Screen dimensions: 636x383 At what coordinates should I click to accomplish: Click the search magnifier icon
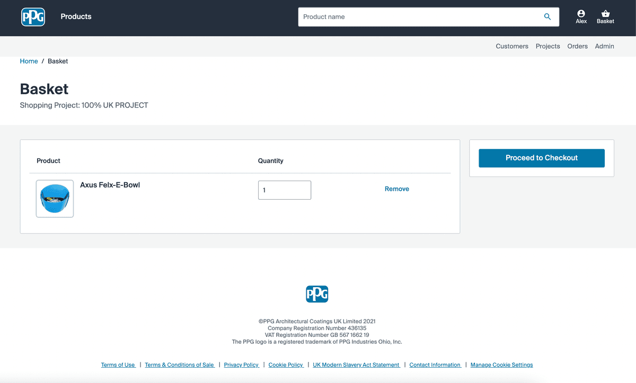[547, 17]
